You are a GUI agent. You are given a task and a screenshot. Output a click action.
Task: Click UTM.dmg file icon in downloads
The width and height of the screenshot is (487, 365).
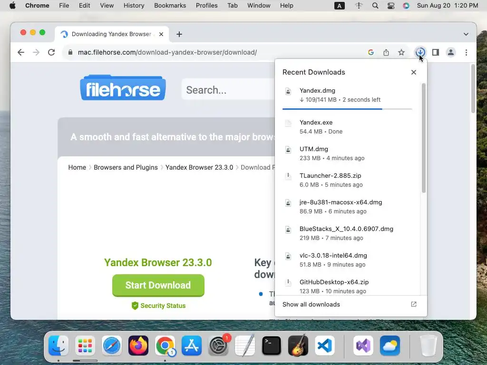point(288,150)
